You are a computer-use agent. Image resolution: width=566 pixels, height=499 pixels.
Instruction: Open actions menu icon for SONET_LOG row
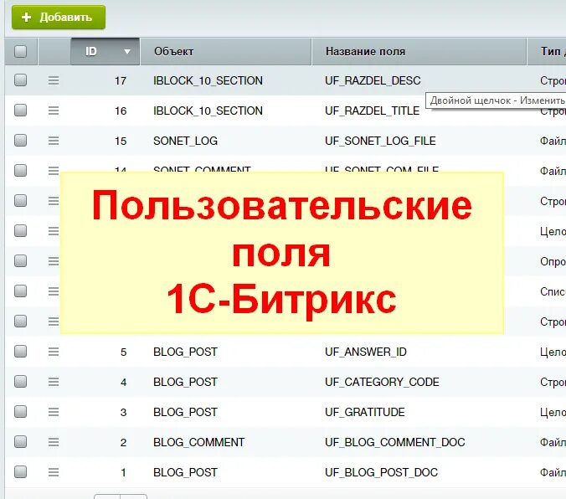click(x=54, y=141)
